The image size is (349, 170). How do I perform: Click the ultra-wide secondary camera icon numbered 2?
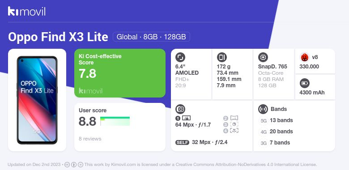(234, 118)
